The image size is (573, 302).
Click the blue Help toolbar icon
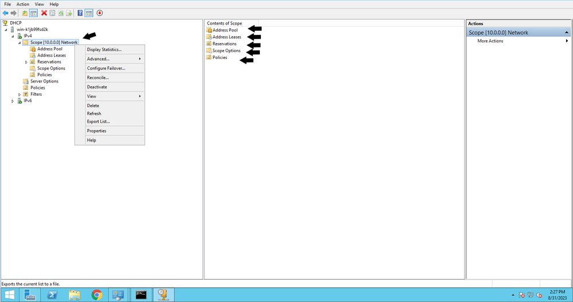click(x=80, y=13)
